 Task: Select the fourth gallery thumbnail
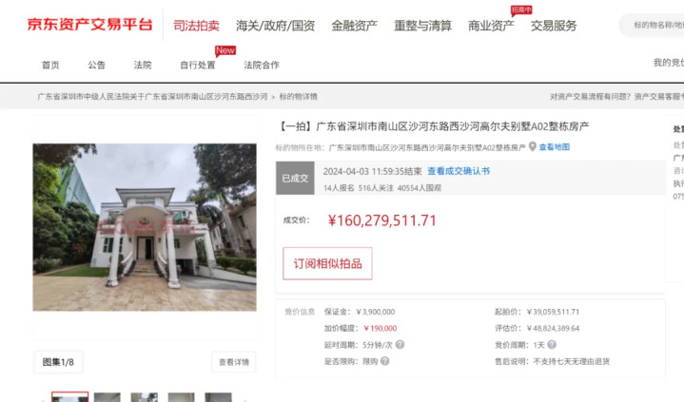[182, 397]
